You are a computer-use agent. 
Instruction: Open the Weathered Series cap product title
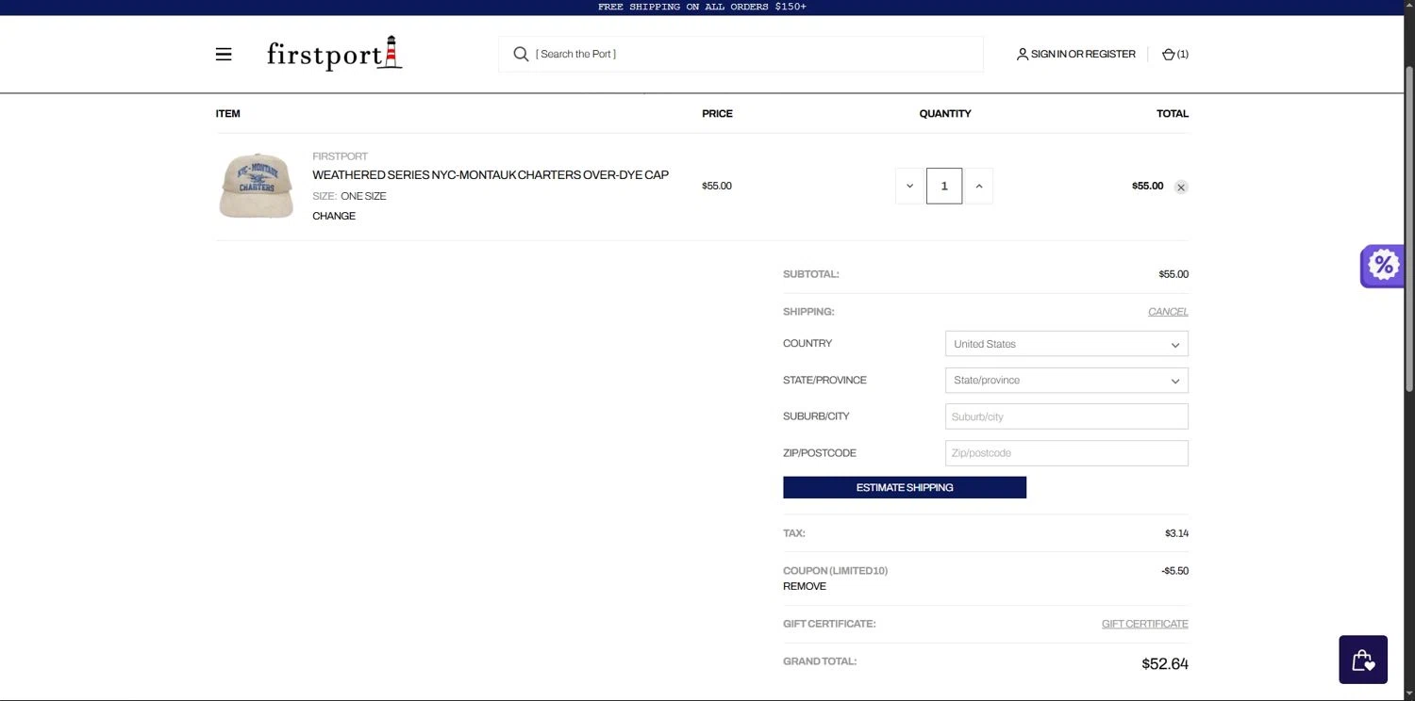coord(491,175)
